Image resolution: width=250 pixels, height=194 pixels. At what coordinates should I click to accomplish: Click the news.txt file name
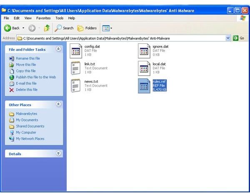click(x=91, y=82)
